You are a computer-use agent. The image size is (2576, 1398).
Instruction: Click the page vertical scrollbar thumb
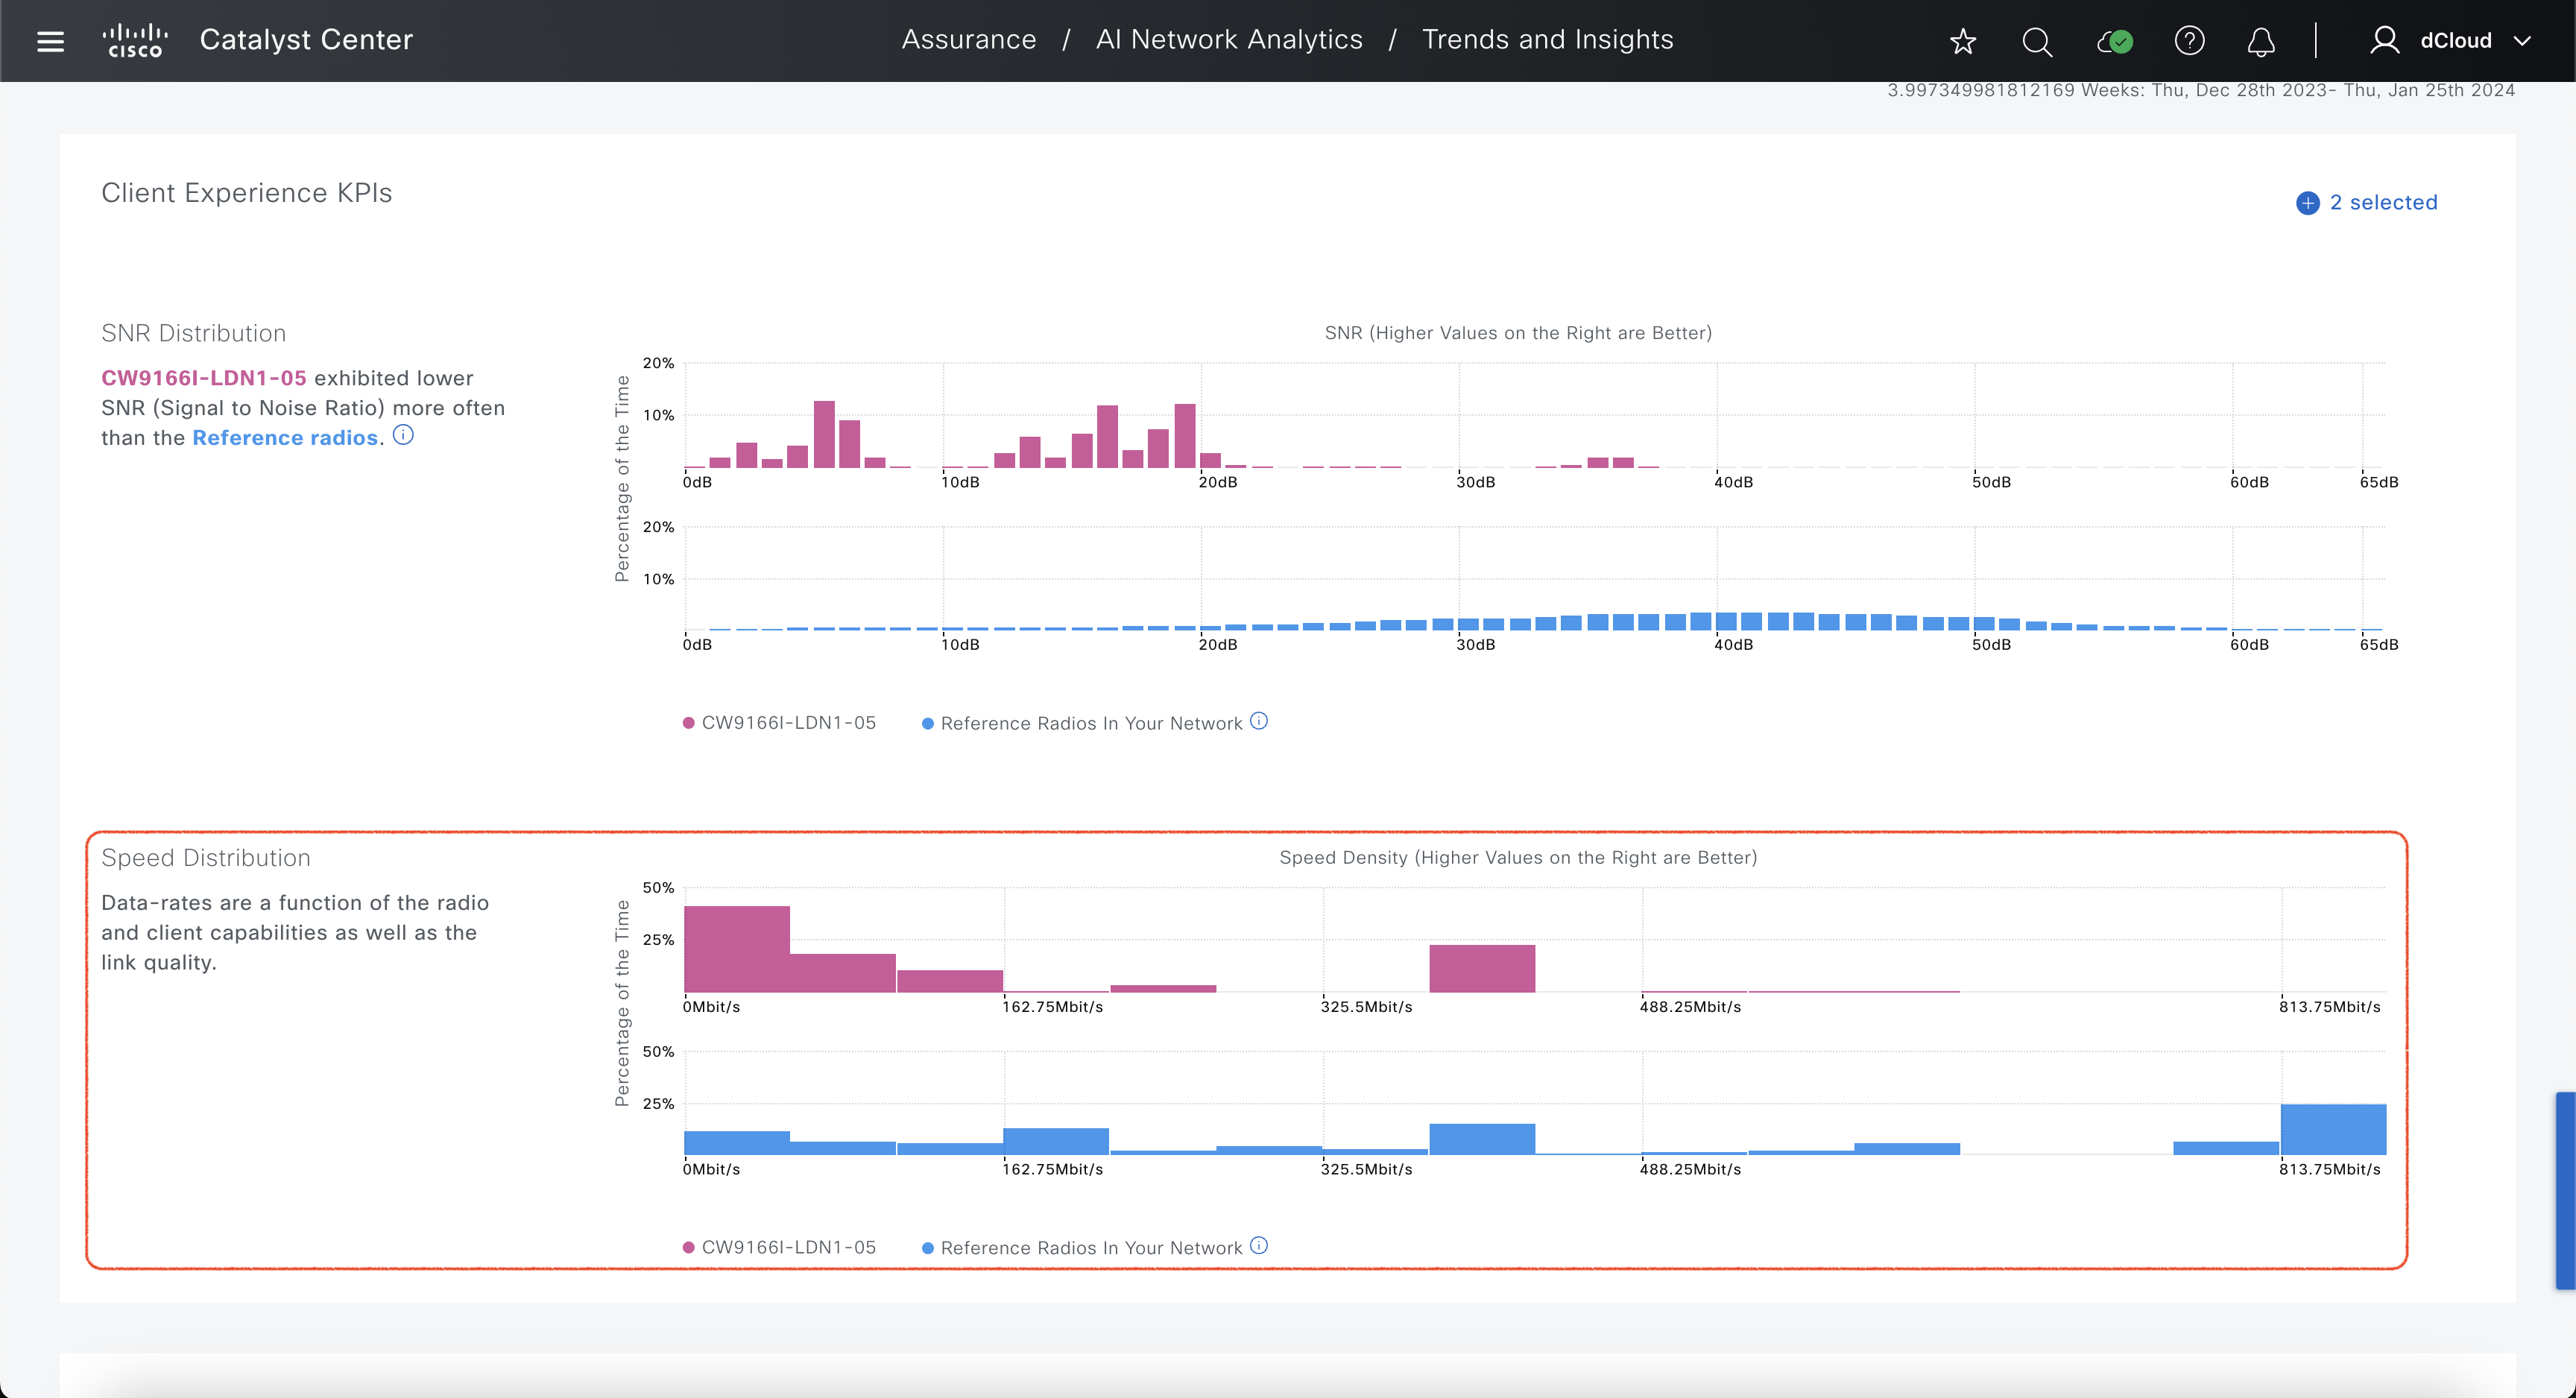tap(2565, 1190)
